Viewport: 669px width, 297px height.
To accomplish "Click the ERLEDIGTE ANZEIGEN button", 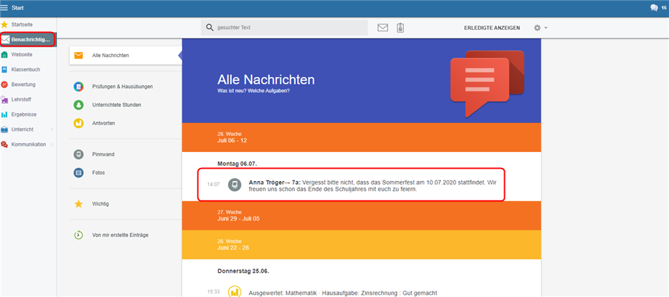I will (x=492, y=28).
